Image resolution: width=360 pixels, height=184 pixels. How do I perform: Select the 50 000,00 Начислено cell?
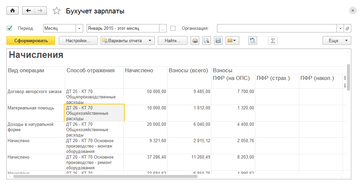click(x=145, y=92)
